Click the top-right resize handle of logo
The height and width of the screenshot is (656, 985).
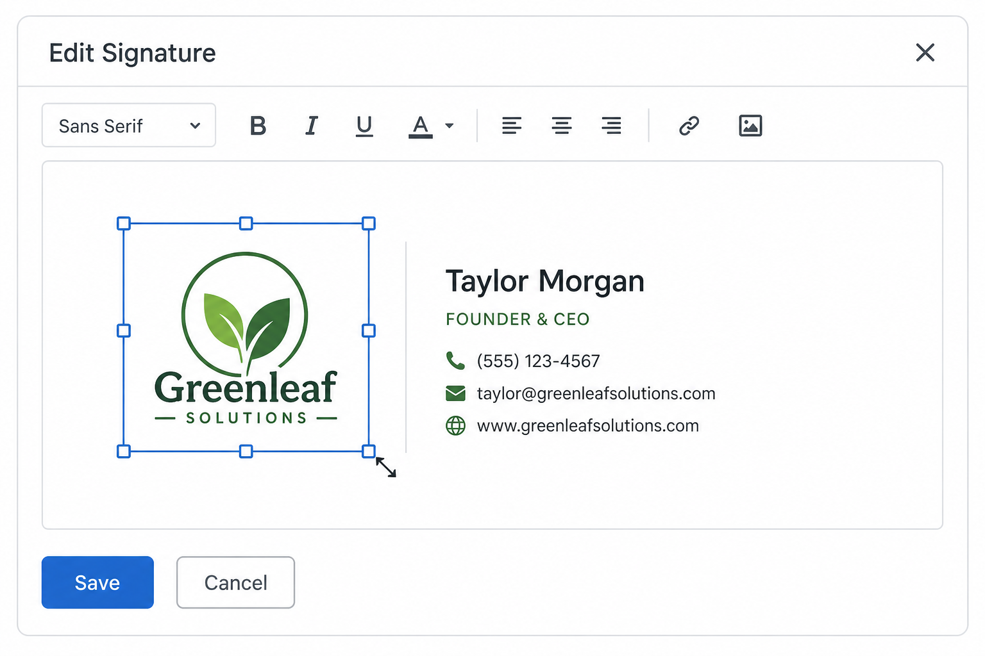click(x=369, y=224)
